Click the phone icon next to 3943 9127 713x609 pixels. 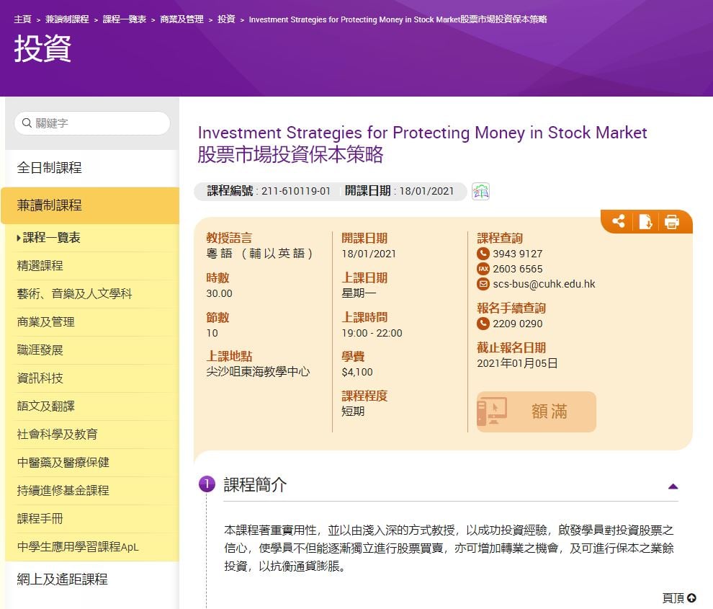[x=483, y=254]
